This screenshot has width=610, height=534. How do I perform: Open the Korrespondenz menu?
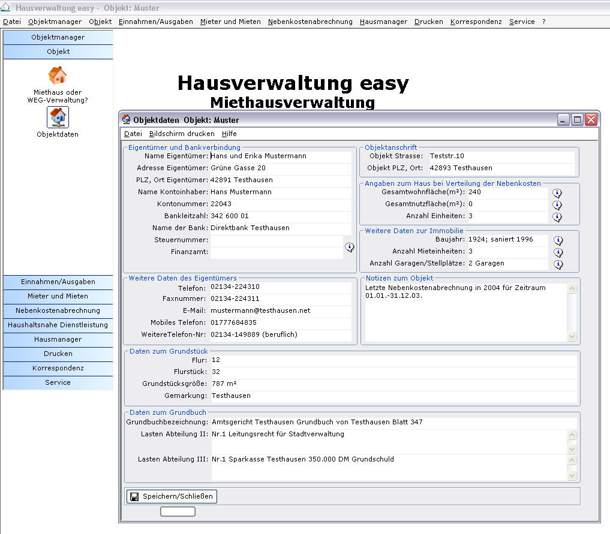tap(476, 22)
